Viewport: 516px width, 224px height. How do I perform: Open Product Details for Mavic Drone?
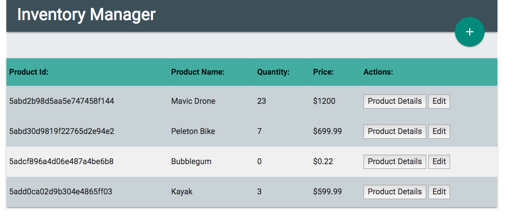tap(394, 101)
